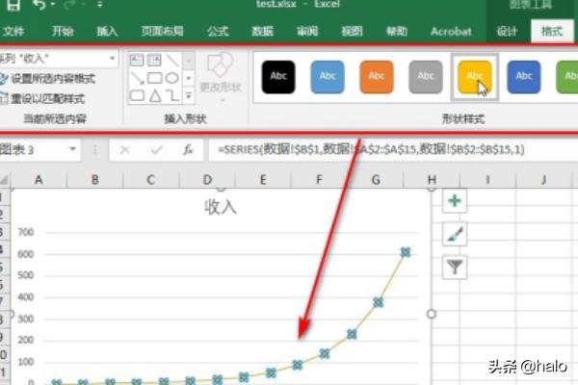Open the 文件 tab
This screenshot has width=578, height=385.
13,32
